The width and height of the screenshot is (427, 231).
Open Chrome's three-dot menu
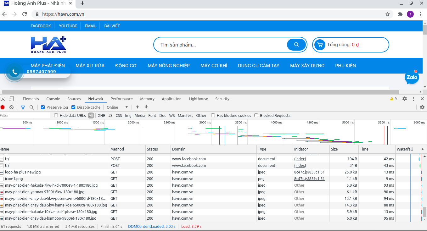(421, 14)
